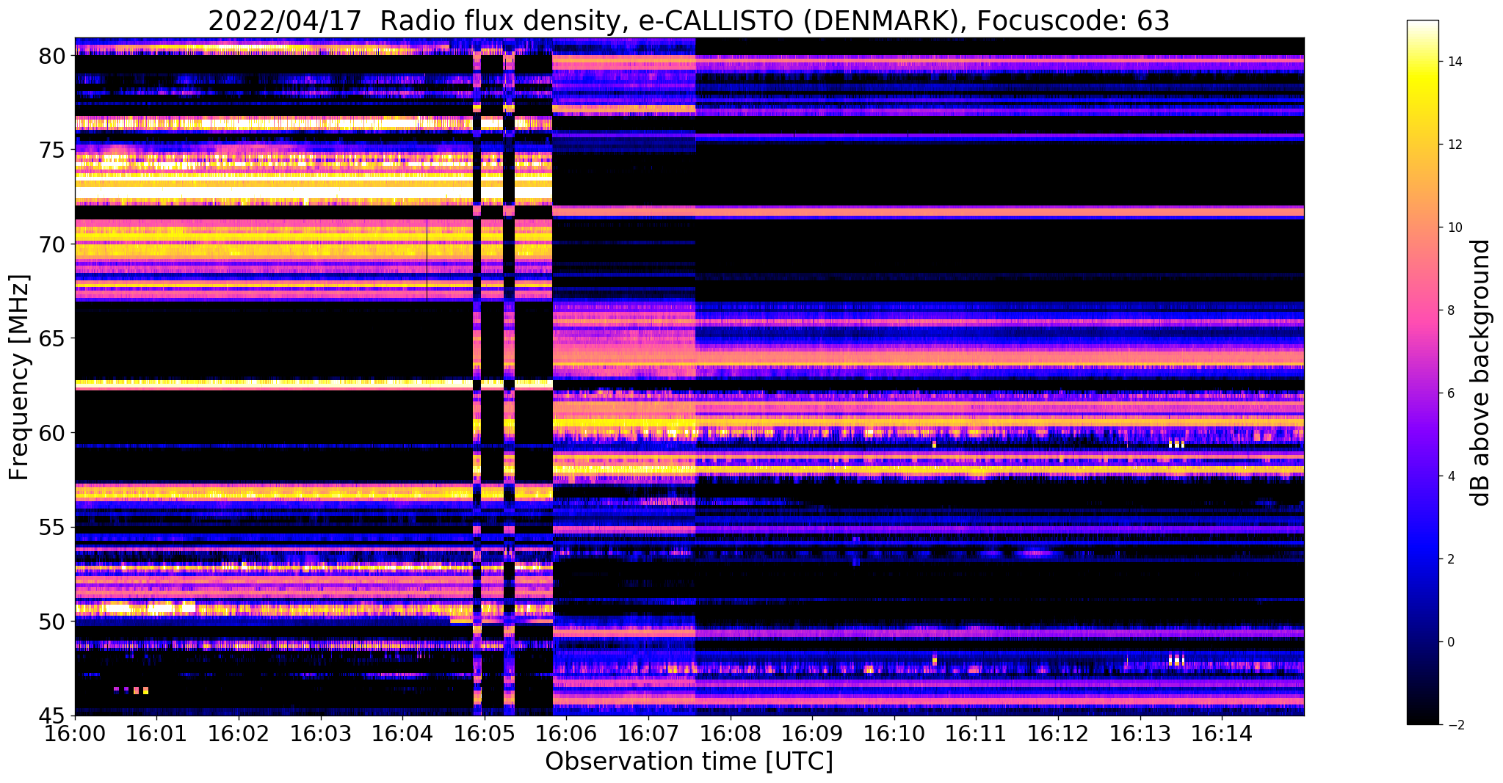Viewport: 1503px width, 783px height.
Task: Click the 16:07 time tick label
Action: (x=648, y=733)
